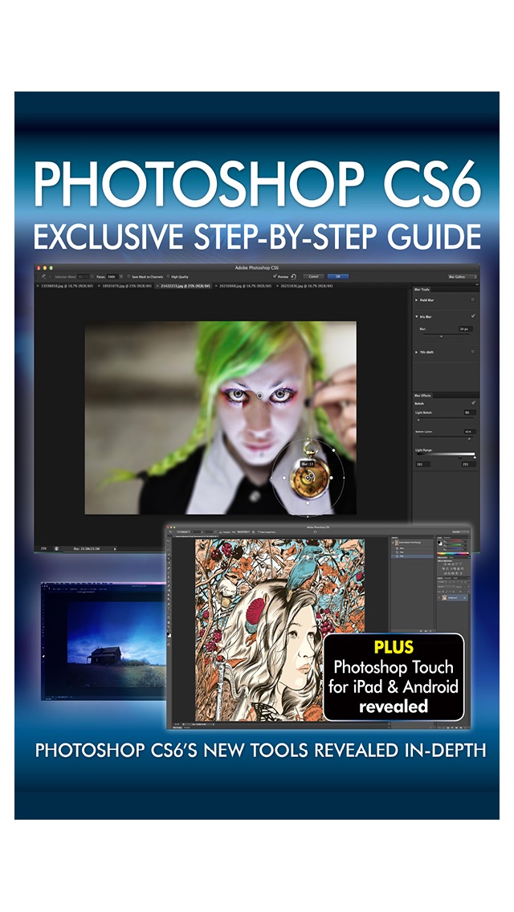The height and width of the screenshot is (912, 514).
Task: Toggle the Preview checkbox
Action: coord(275,276)
